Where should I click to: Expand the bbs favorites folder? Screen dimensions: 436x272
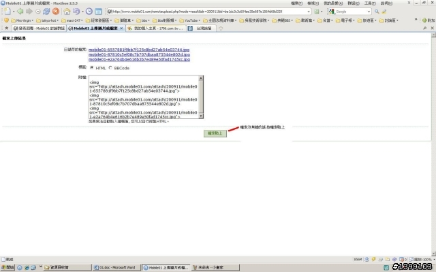[x=143, y=20]
